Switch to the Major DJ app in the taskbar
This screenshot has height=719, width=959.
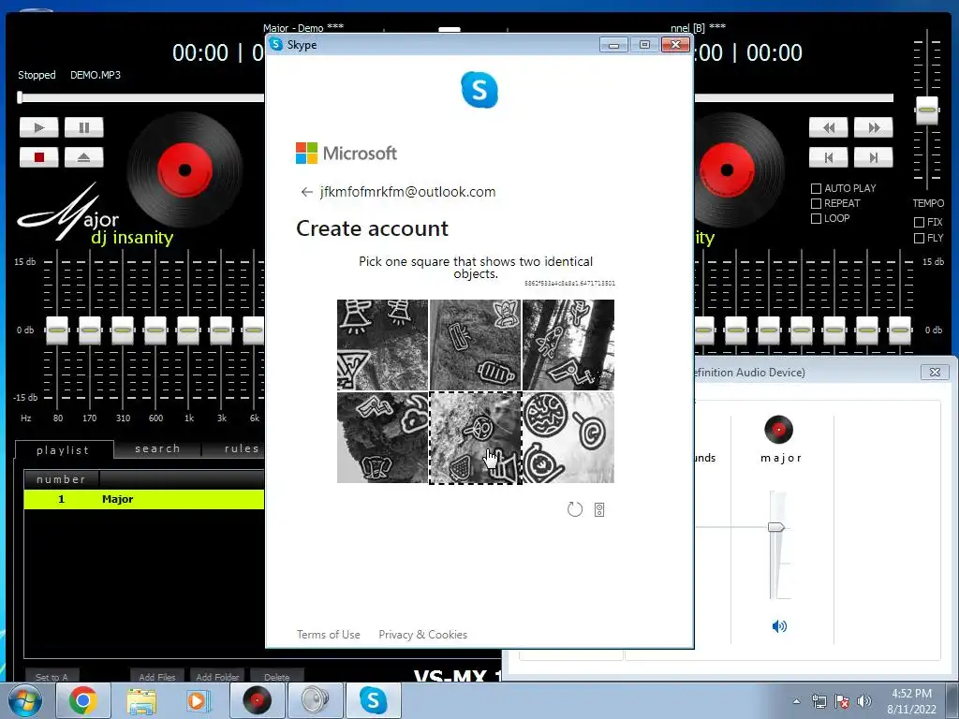pos(257,700)
